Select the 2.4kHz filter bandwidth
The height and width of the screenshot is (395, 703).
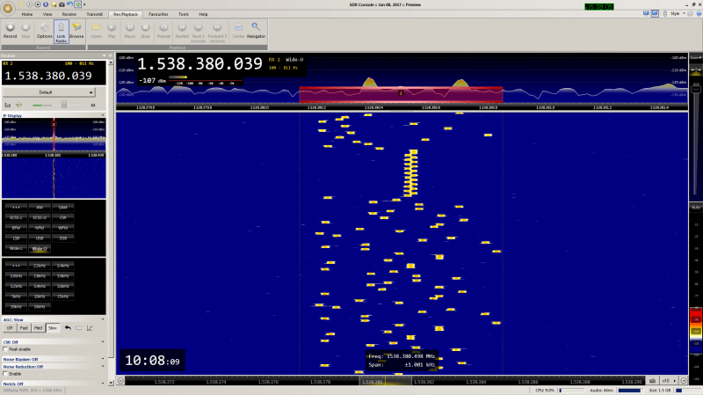pos(62,266)
